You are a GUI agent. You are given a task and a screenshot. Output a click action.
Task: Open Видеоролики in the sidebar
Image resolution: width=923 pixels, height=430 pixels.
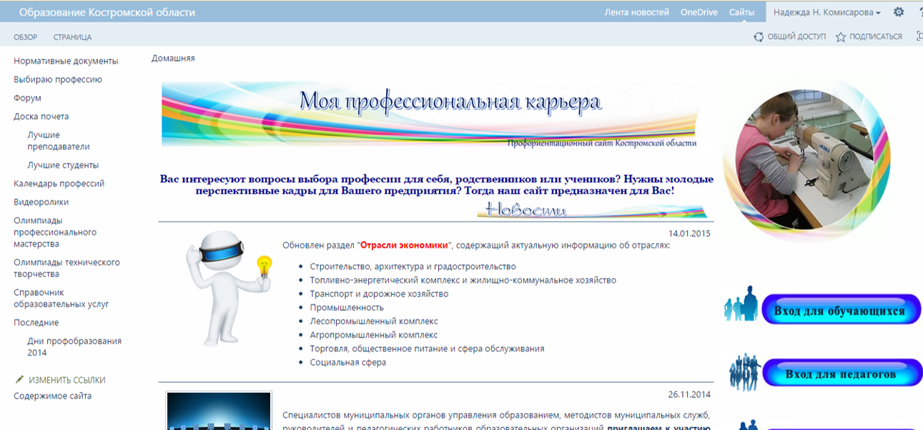(x=41, y=202)
